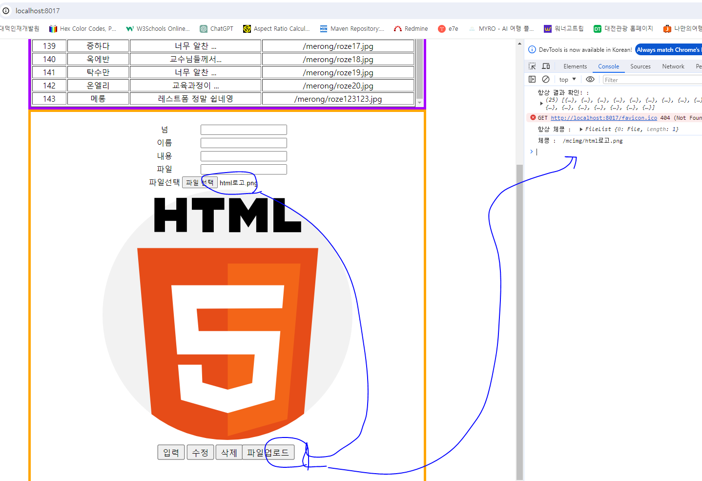The width and height of the screenshot is (702, 481).
Task: Click the site information icon in address bar
Action: tap(6, 11)
